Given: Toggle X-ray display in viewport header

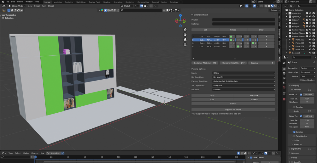Looking at the screenshot, I should (x=261, y=6).
